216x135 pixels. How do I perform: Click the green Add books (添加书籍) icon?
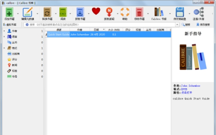tap(9, 12)
